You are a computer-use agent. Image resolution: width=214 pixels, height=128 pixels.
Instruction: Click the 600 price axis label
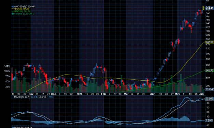point(208,14)
